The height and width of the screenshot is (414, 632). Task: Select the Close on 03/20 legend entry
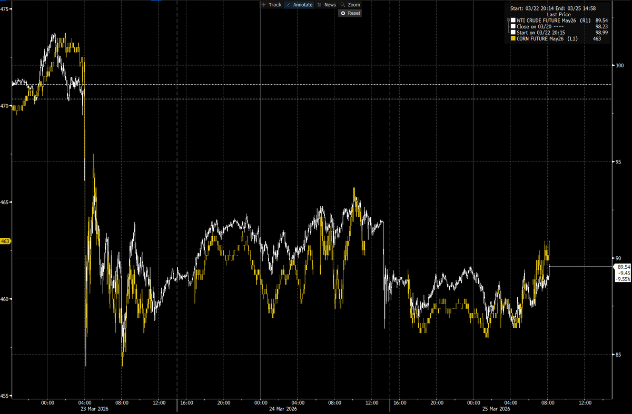539,26
